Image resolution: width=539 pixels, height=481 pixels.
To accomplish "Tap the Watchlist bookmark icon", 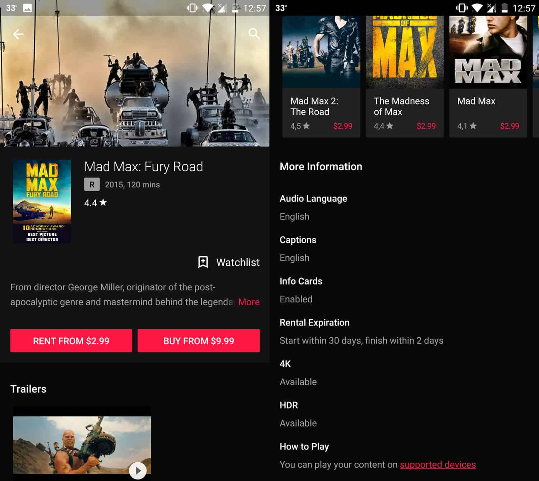I will point(203,262).
